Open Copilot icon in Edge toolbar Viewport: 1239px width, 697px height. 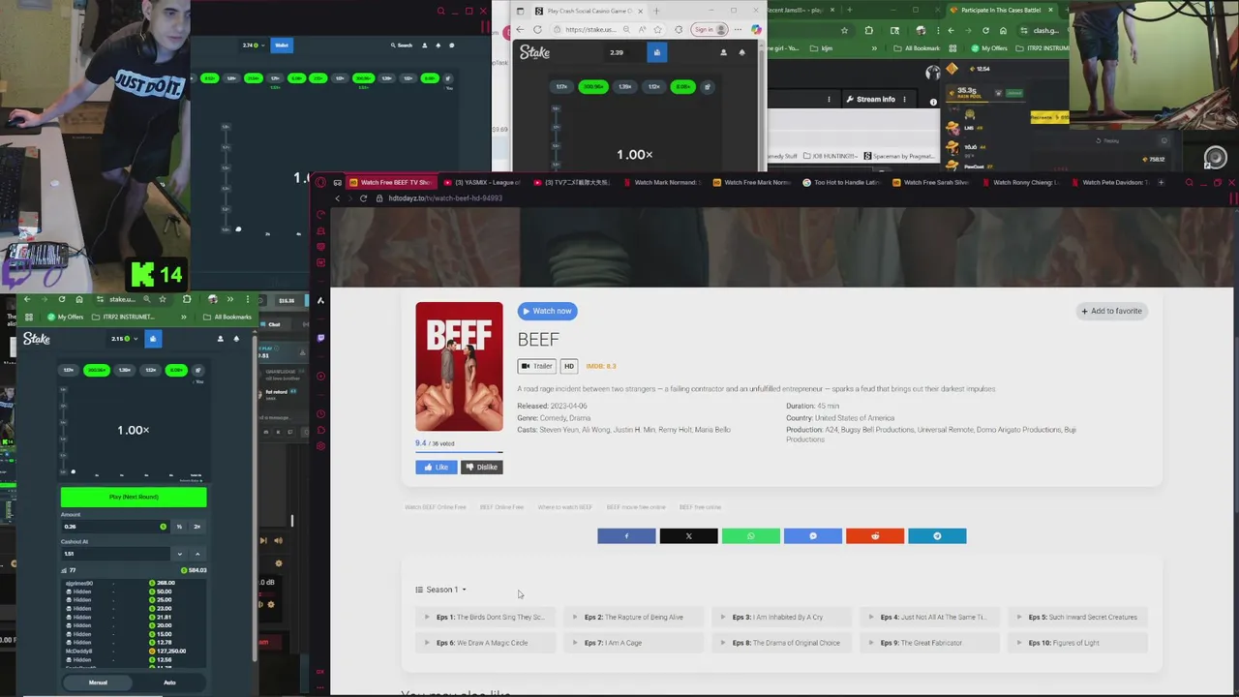[756, 29]
